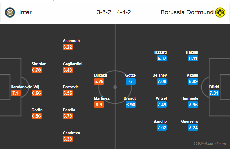230x149 pixels.
Task: Select the Martínez player label
Action: point(102,98)
